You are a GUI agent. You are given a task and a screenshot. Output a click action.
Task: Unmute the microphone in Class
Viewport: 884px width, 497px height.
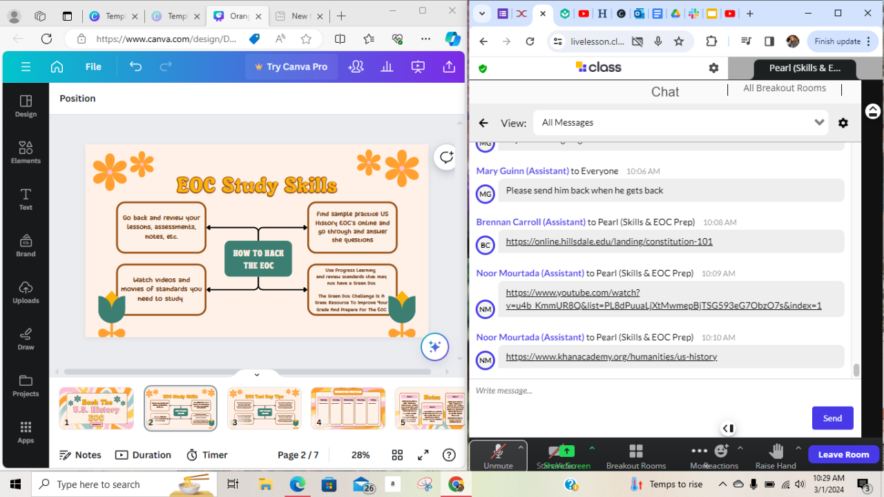[x=498, y=456]
